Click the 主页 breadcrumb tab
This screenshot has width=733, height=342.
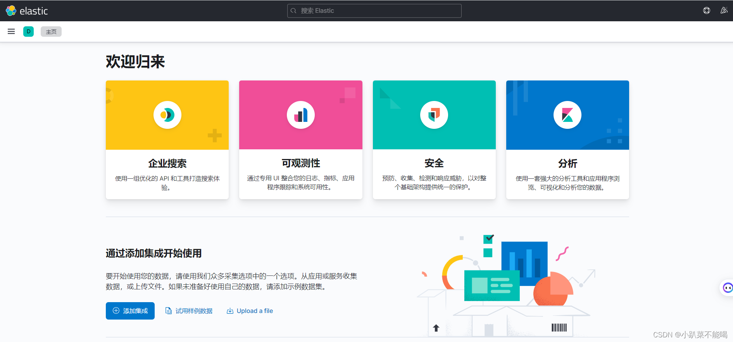(x=51, y=32)
